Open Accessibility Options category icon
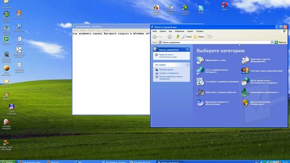The image size is (290, 163). tap(245, 92)
